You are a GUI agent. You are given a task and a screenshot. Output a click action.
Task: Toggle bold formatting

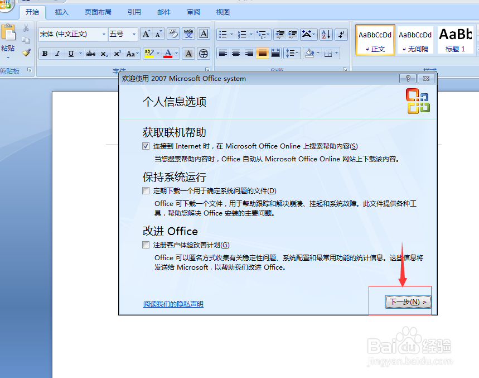[x=45, y=54]
